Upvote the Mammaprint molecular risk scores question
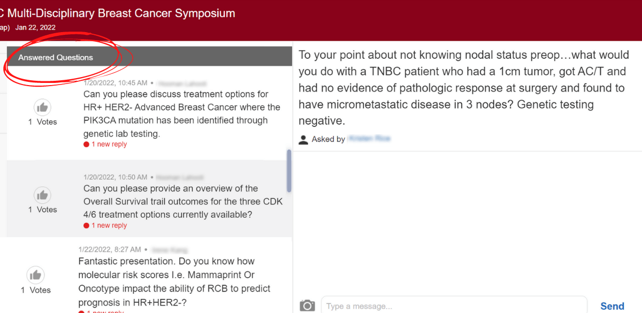The height and width of the screenshot is (313, 642). click(36, 275)
